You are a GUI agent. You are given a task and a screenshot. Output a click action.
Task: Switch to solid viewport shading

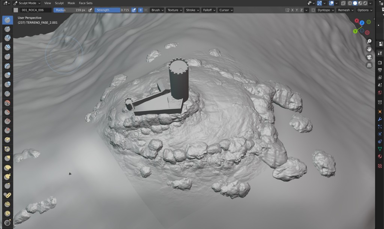click(x=355, y=3)
